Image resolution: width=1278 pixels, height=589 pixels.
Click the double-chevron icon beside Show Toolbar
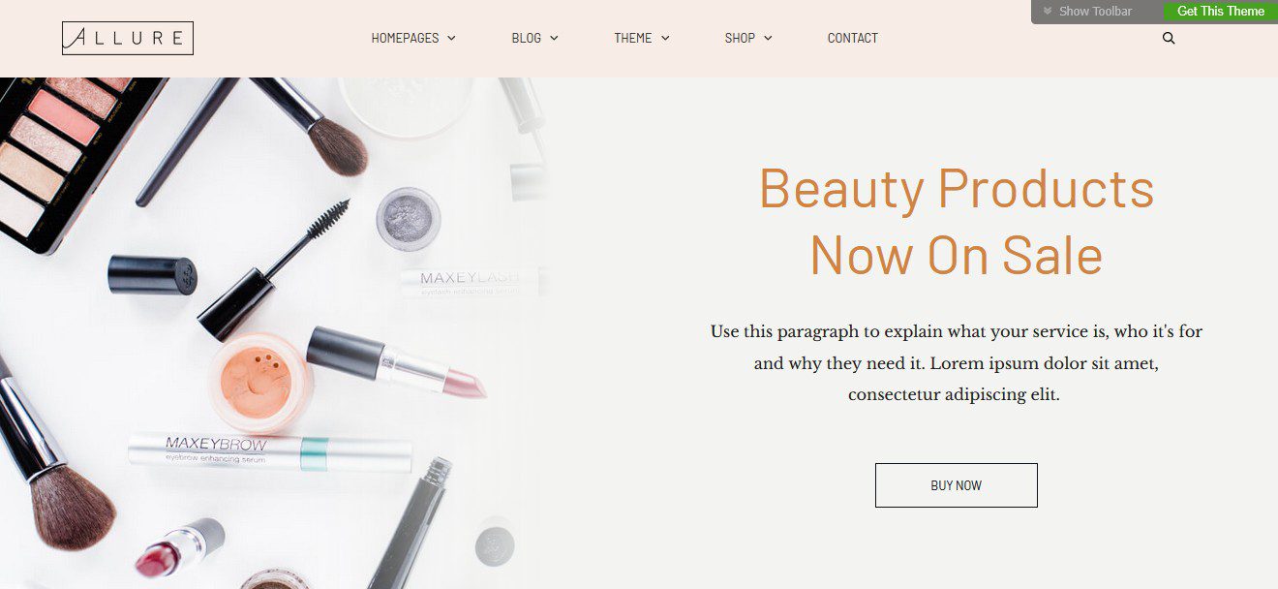[x=1048, y=12]
